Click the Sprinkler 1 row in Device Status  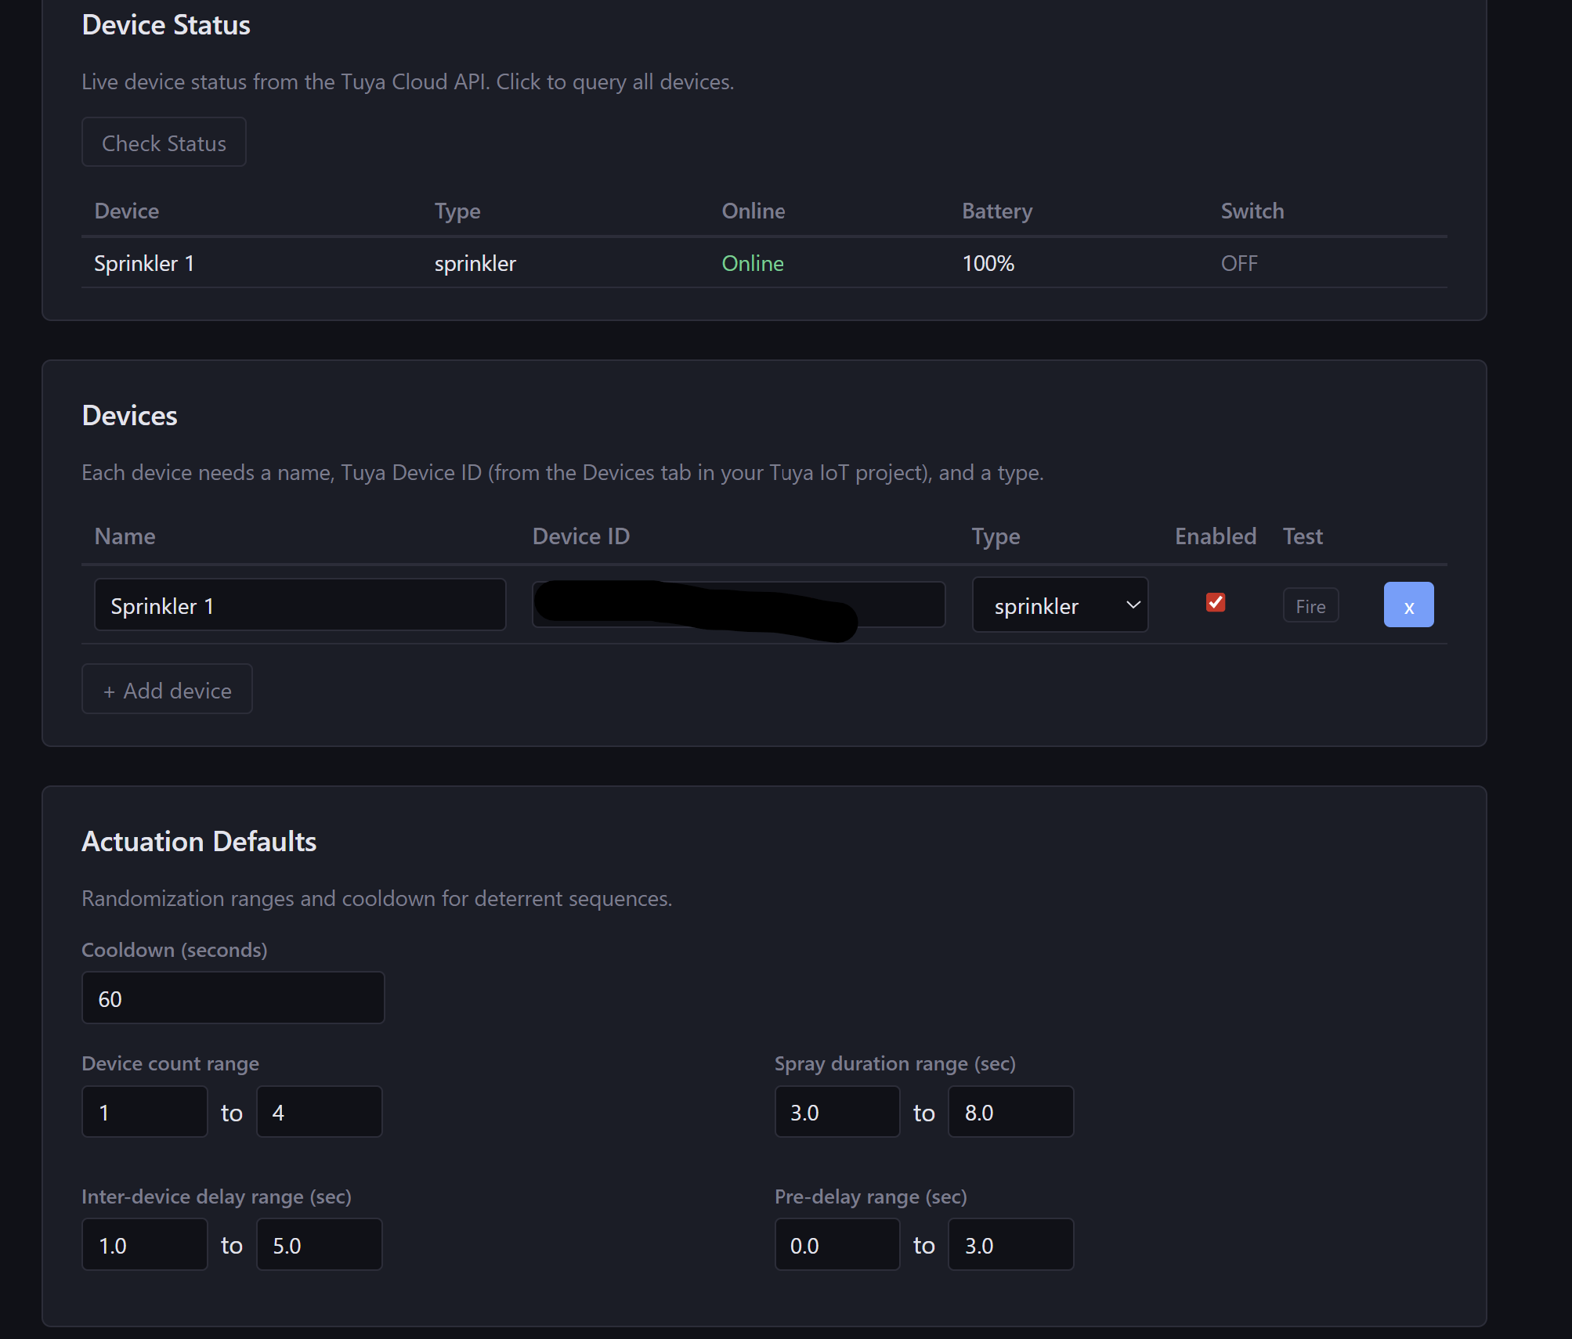(x=144, y=263)
